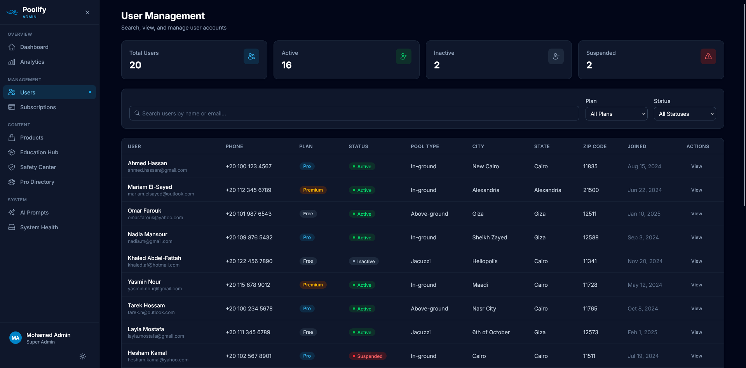The height and width of the screenshot is (368, 746).
Task: View Ahmed Hassan's account
Action: [697, 166]
